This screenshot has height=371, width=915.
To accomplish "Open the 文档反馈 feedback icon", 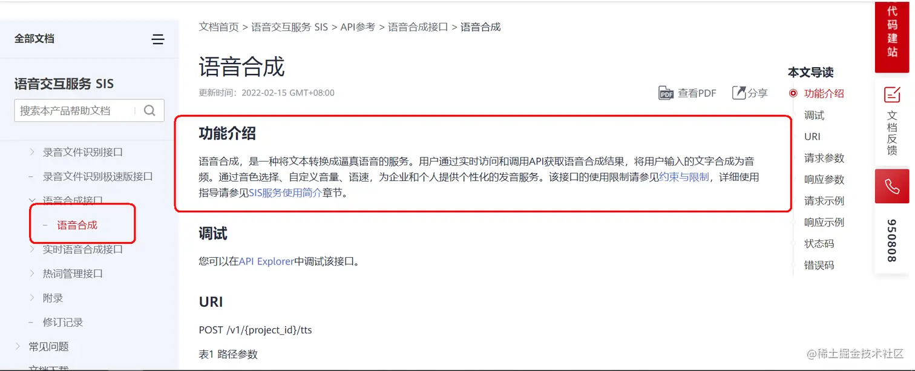I will pos(892,94).
